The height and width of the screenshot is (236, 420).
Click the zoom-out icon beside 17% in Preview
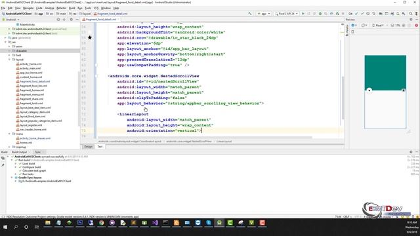click(392, 26)
